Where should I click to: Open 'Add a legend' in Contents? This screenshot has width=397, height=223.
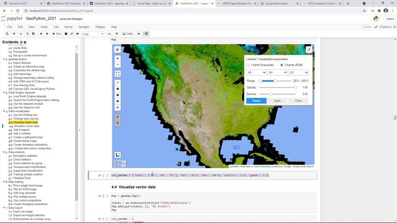21,129
